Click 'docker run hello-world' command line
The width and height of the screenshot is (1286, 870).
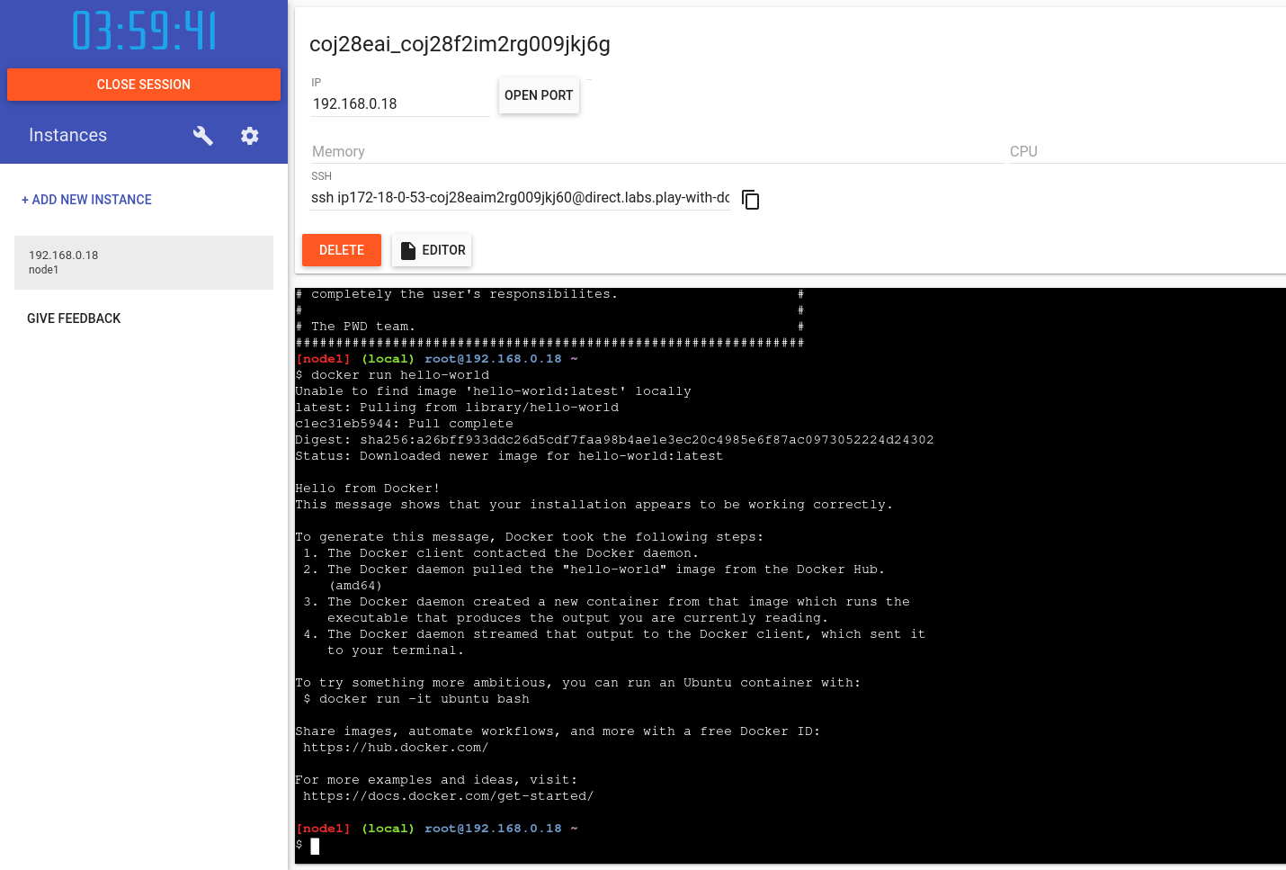coord(393,375)
